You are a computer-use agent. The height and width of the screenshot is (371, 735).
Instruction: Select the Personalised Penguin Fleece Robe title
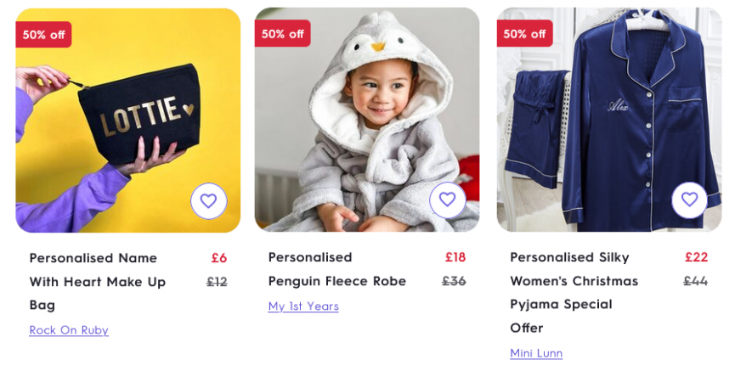[x=336, y=269]
